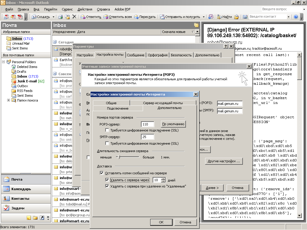Open Календарь from the navigation pane
The image size is (307, 230).
click(x=21, y=189)
